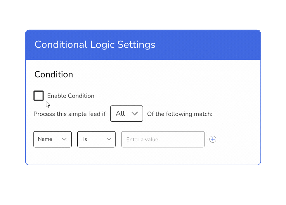The height and width of the screenshot is (205, 286).
Task: Open the 'is' operator dropdown
Action: [x=96, y=139]
